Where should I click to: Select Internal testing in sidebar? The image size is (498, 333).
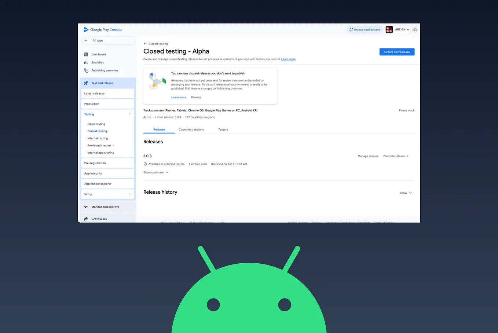click(x=98, y=138)
